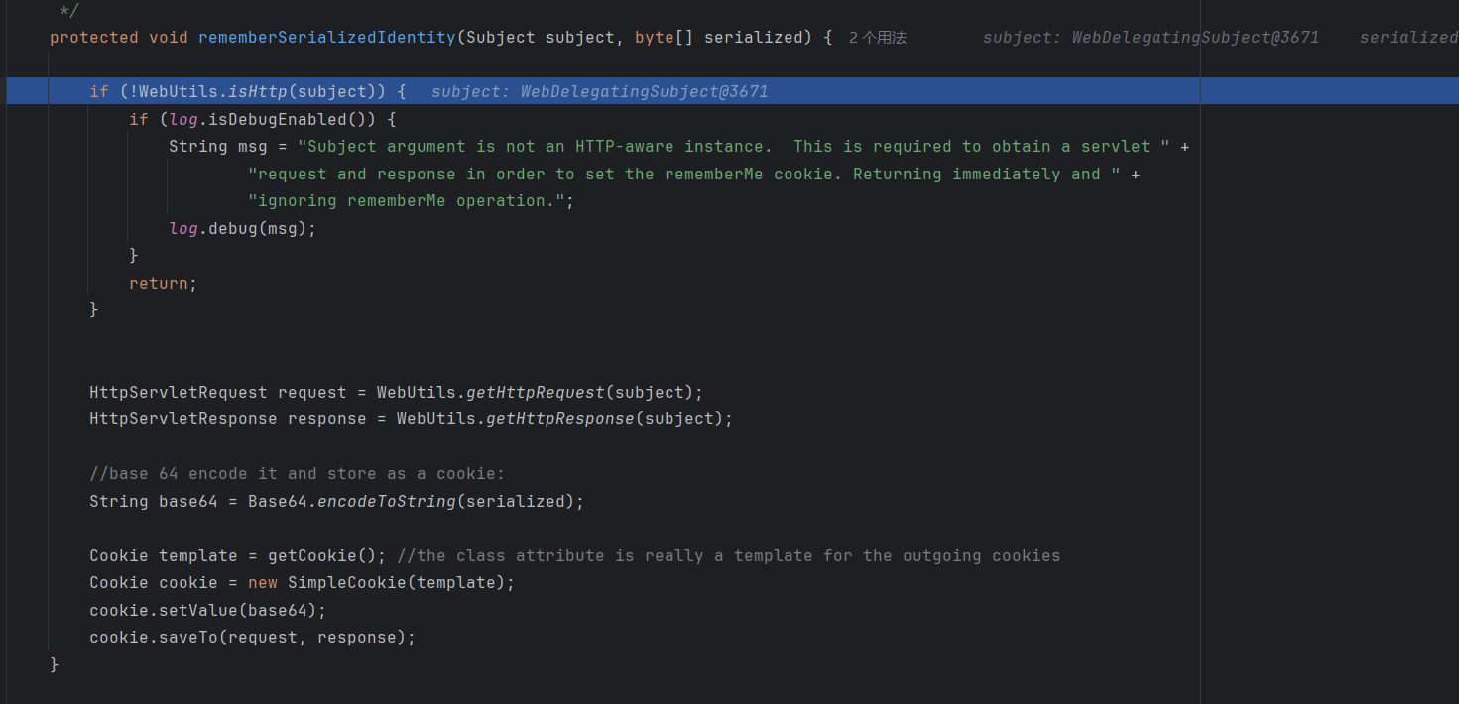This screenshot has height=704, width=1459.
Task: Click the encodeToString method call
Action: tap(387, 502)
